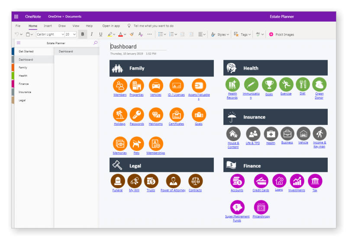Click the Immunisation syringe icon
The width and height of the screenshot is (352, 244).
[x=251, y=84]
